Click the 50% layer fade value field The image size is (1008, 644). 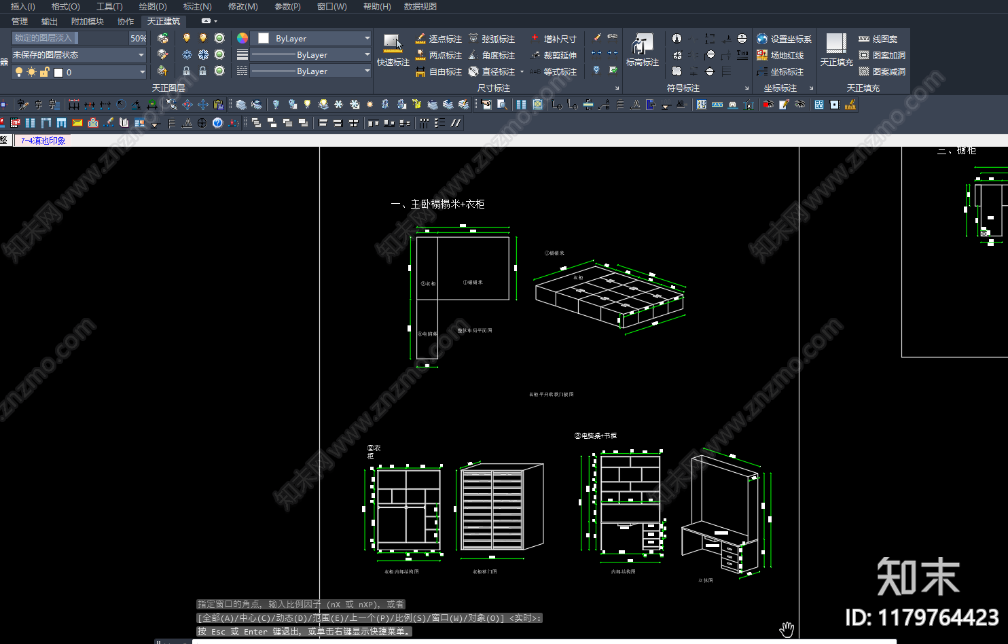138,38
